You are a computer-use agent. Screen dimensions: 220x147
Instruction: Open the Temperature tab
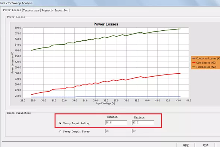(x=31, y=10)
